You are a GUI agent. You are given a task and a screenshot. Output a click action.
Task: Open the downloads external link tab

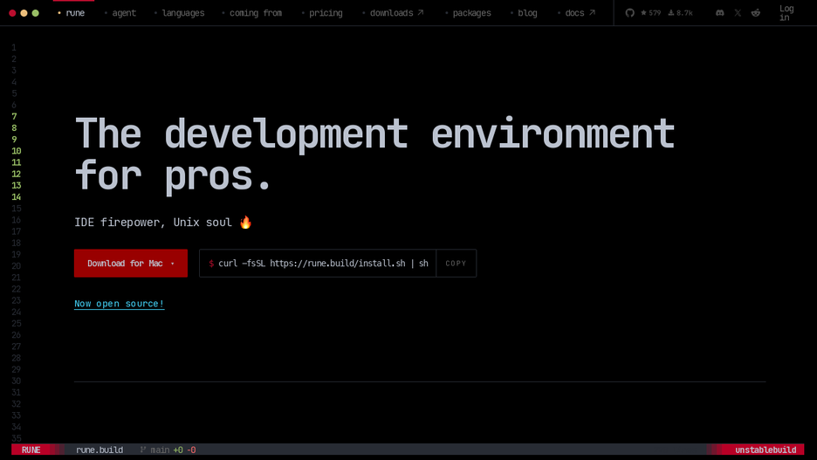(394, 13)
